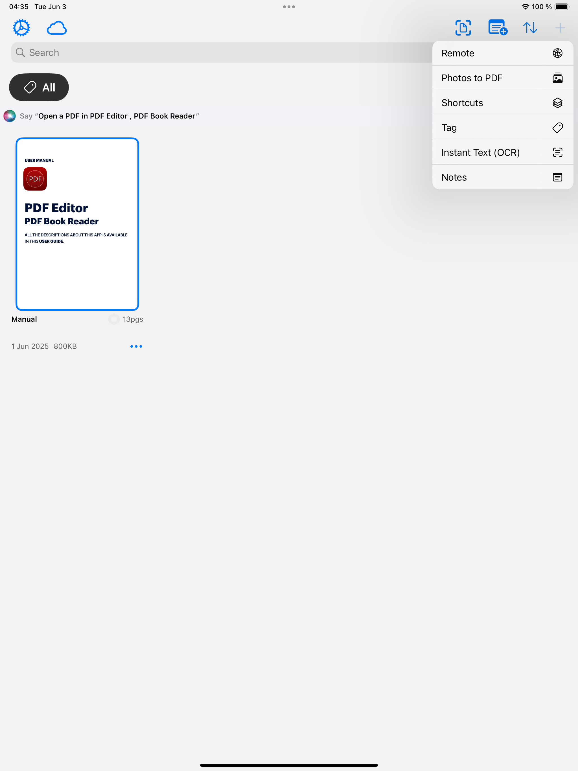Click the 13pgs page count
The width and height of the screenshot is (578, 771).
133,319
